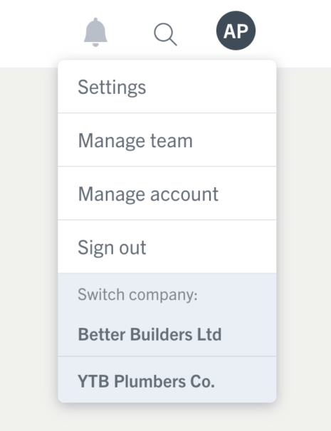
Task: Open the notifications bell
Action: tap(95, 32)
